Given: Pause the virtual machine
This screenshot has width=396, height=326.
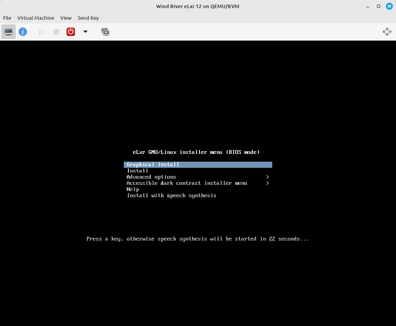Looking at the screenshot, I should point(56,32).
